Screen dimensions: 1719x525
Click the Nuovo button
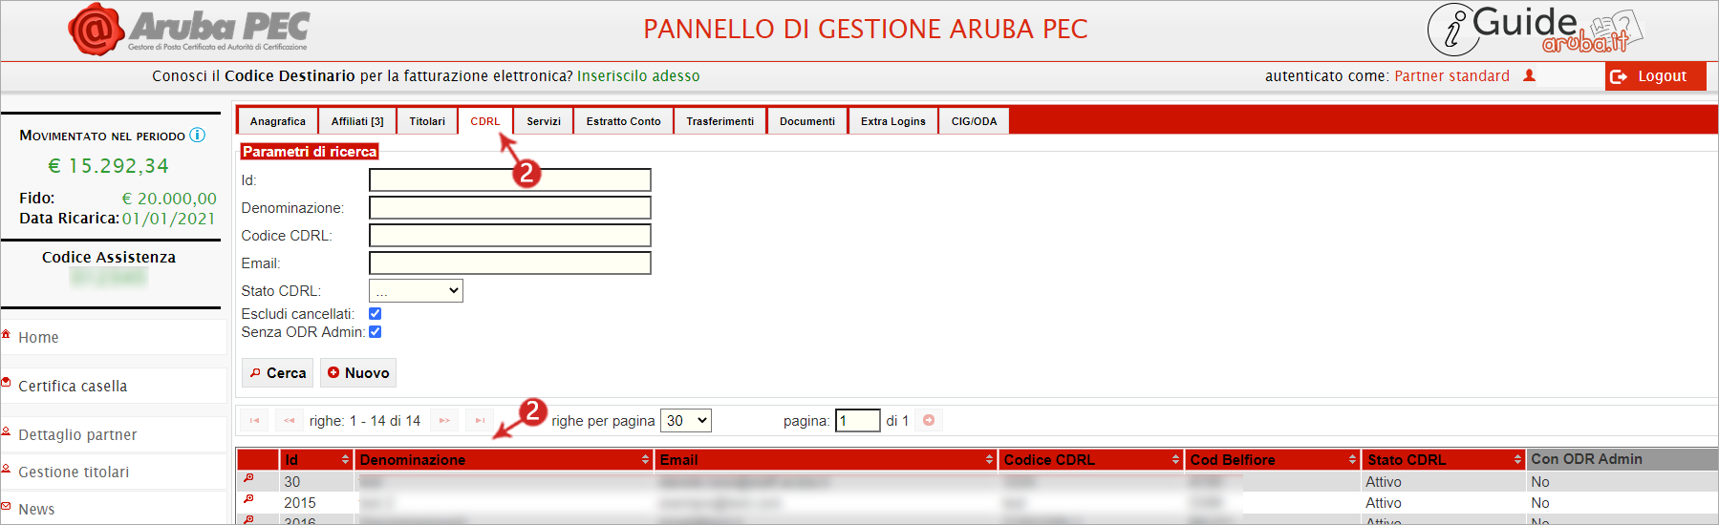(x=358, y=372)
